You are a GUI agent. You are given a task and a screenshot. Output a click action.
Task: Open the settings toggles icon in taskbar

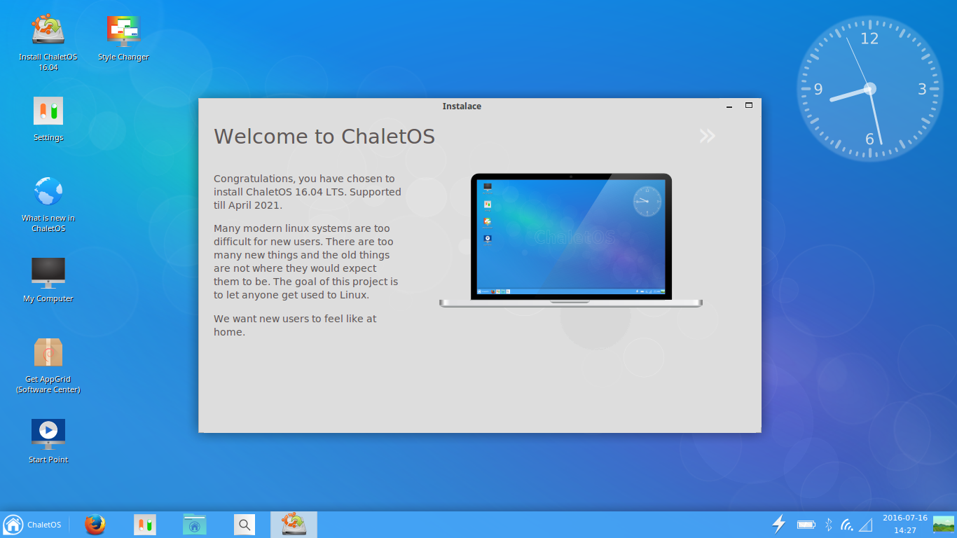coord(145,525)
